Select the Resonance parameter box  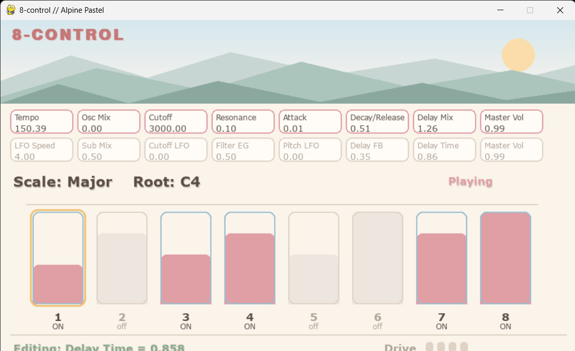243,122
